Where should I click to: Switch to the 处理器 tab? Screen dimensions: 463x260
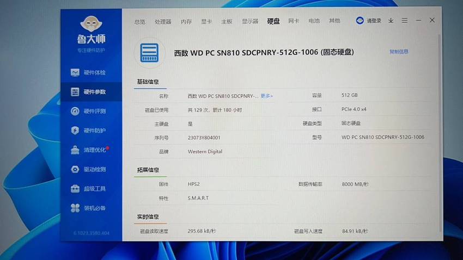tap(163, 22)
